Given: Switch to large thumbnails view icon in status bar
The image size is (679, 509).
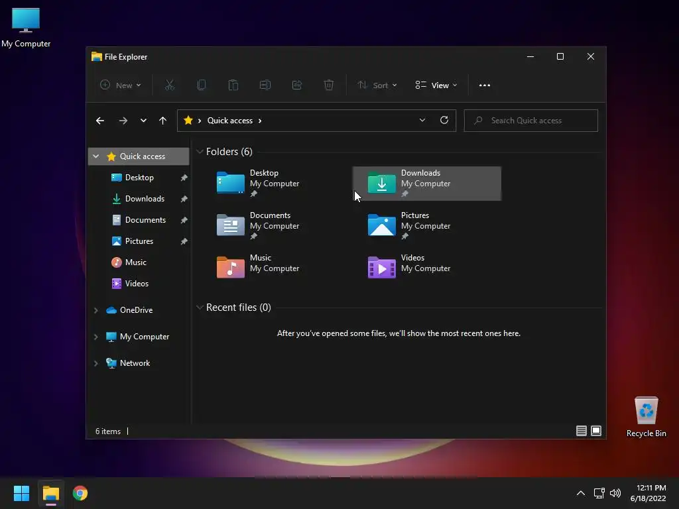Looking at the screenshot, I should [596, 431].
